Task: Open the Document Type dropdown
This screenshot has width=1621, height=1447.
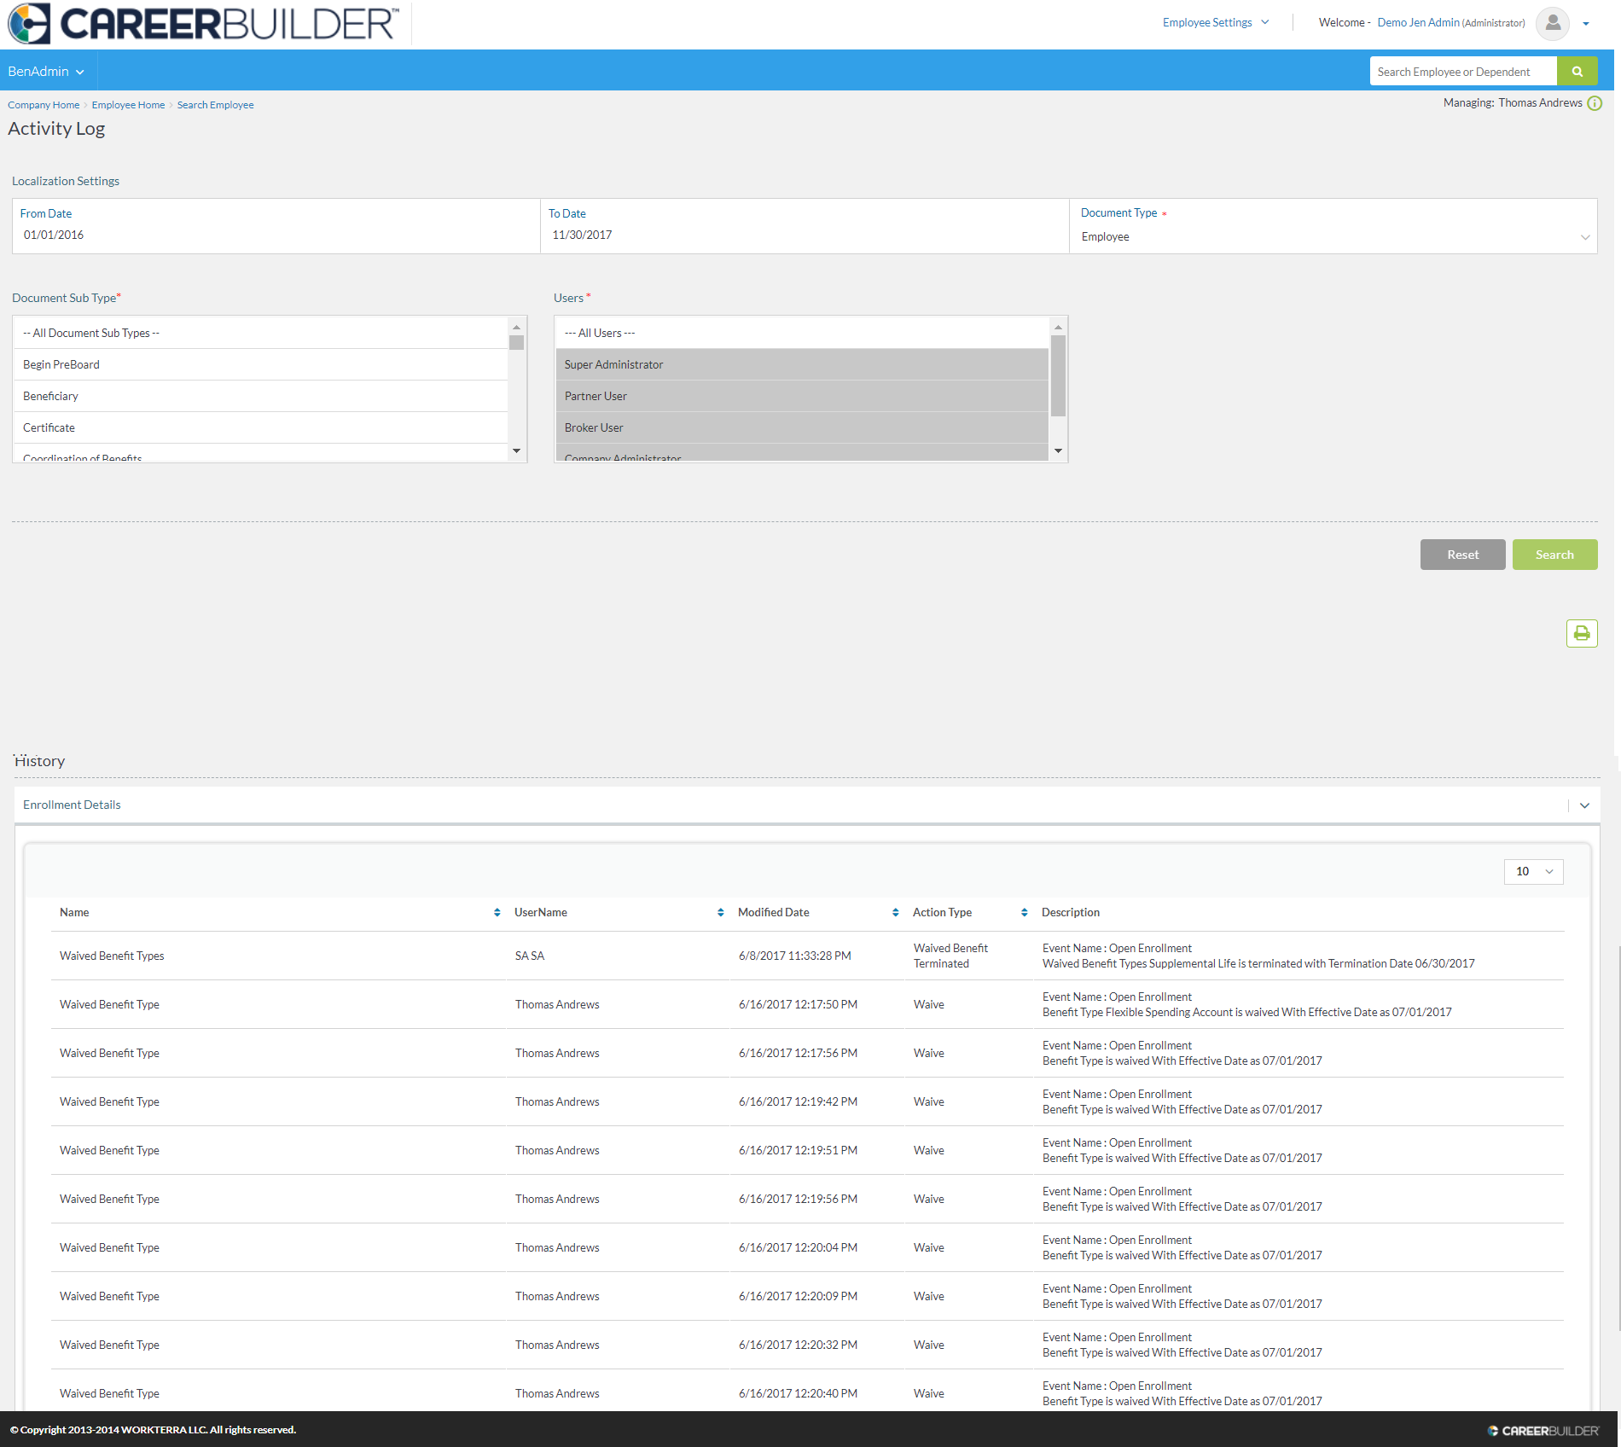Action: pyautogui.click(x=1333, y=237)
